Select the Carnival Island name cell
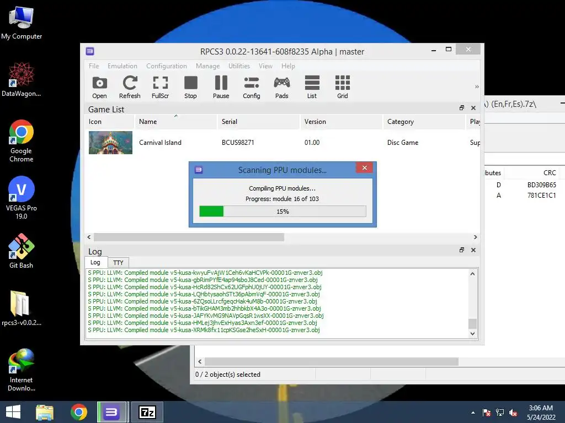This screenshot has height=423, width=565. (161, 143)
